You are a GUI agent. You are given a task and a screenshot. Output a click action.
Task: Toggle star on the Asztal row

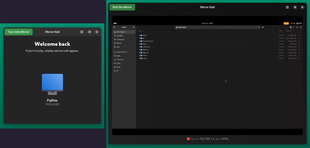pyautogui.click(x=299, y=35)
